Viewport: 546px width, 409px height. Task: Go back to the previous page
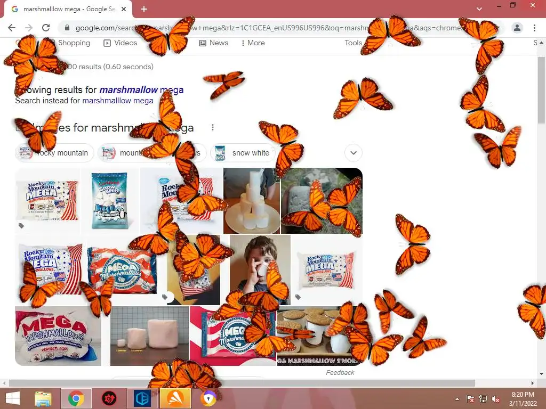click(12, 28)
